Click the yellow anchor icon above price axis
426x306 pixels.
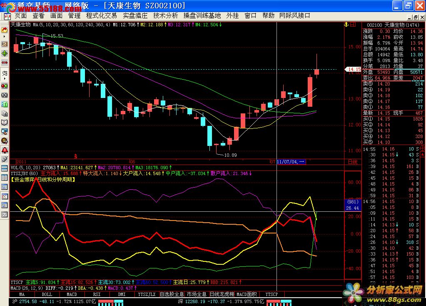click(346, 25)
